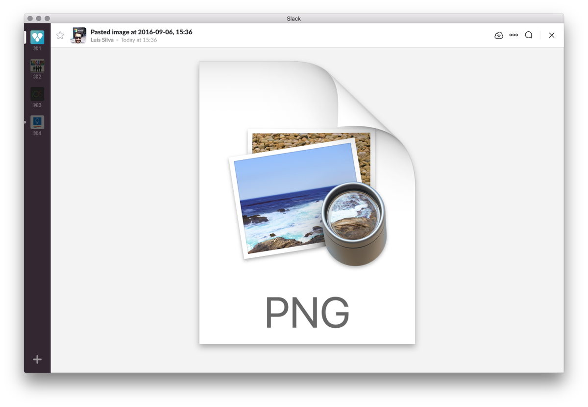Click the timestamp Today at 15:36
The height and width of the screenshot is (407, 588).
[x=139, y=40]
